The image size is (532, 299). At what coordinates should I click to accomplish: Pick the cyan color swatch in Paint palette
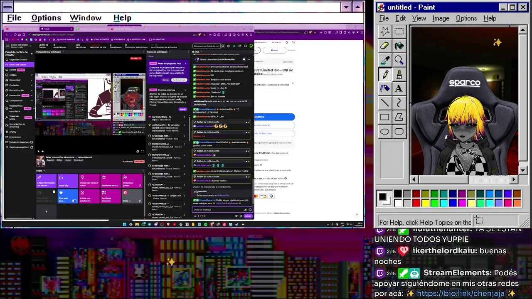click(443, 203)
